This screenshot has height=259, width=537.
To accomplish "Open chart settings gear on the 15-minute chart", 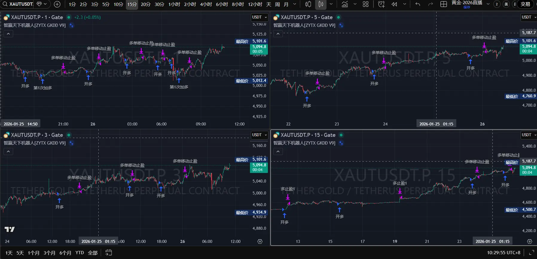I will [x=530, y=241].
